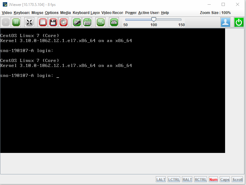This screenshot has width=246, height=185.
Task: Toggle the Caps lock indicator
Action: (x=225, y=179)
